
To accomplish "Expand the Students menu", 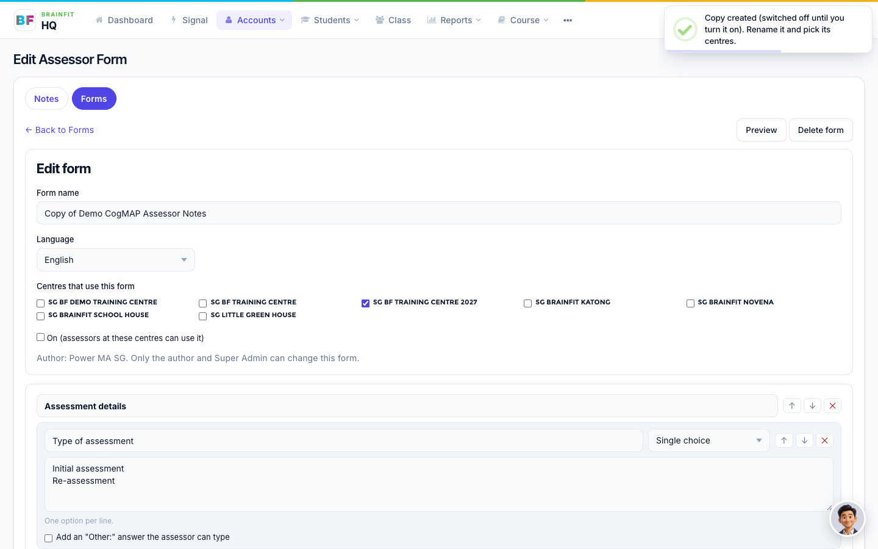I will 330,20.
